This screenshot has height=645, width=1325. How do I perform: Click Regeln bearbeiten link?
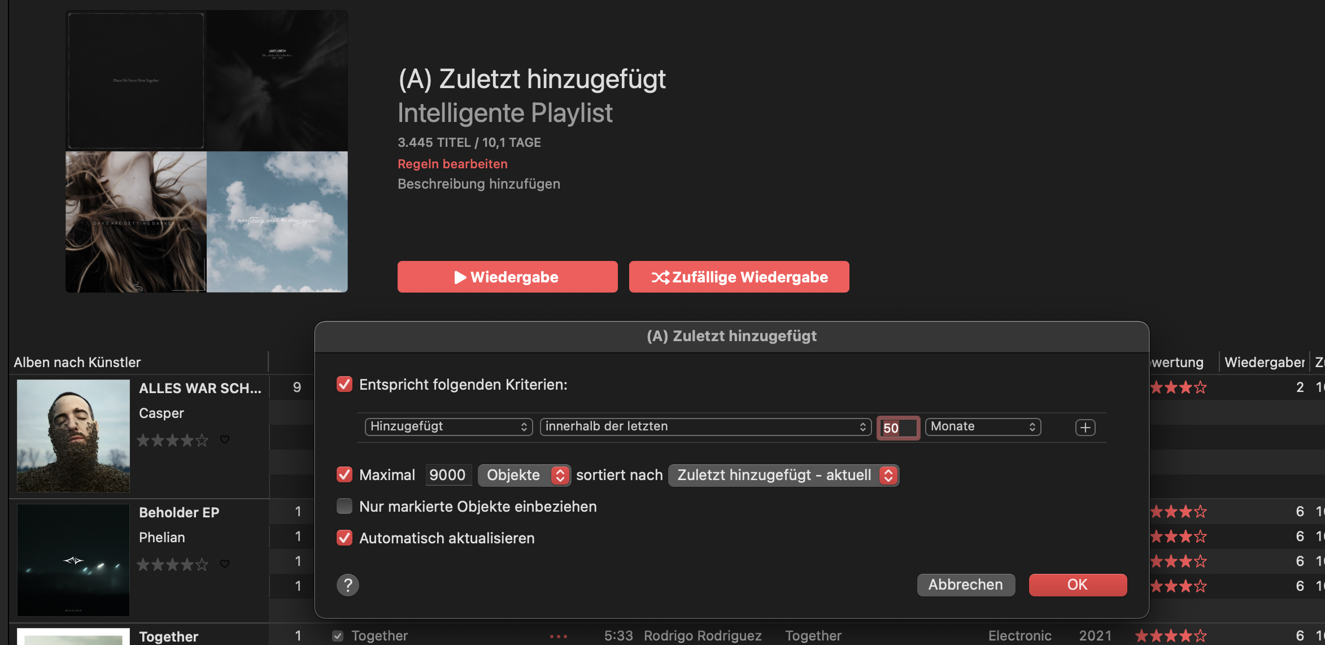point(452,164)
